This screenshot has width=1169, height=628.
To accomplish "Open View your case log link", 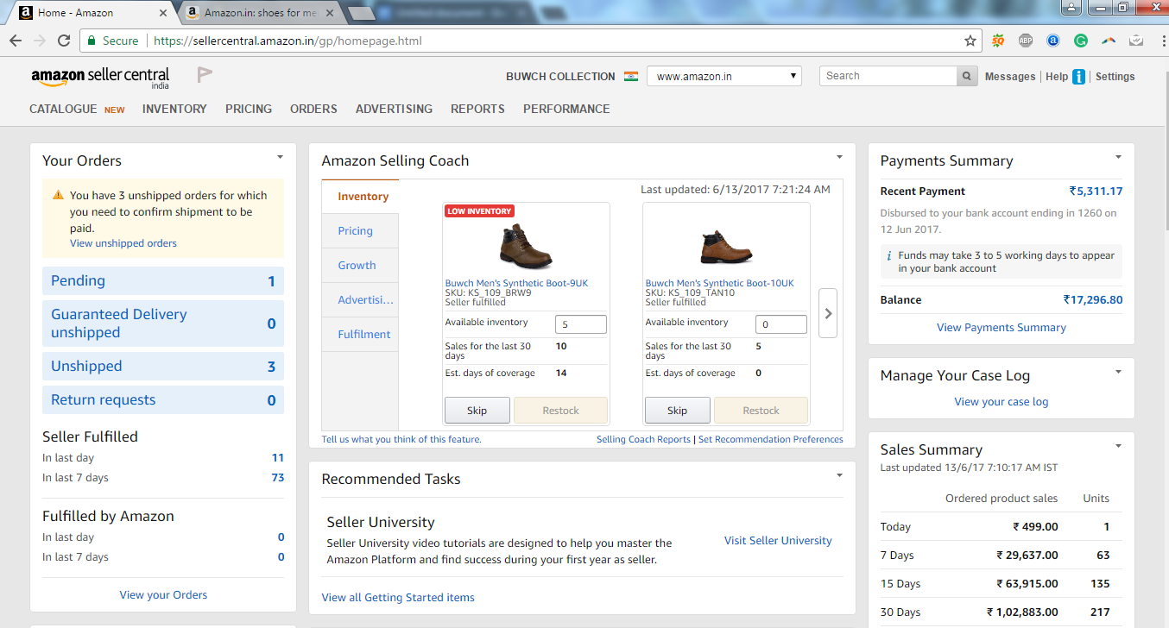I will [1002, 402].
